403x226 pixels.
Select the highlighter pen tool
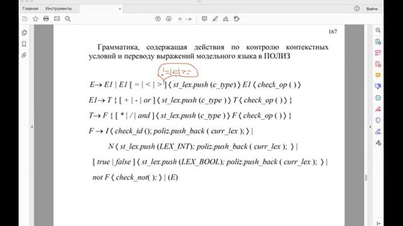pyautogui.click(x=215, y=19)
